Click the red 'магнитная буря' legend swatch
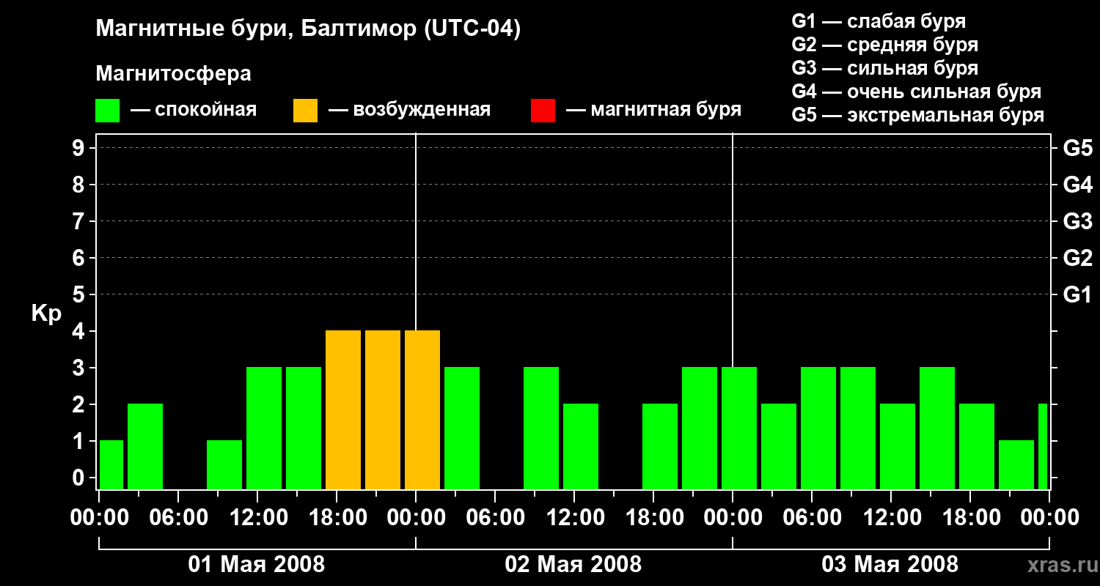The image size is (1100, 586). (543, 110)
